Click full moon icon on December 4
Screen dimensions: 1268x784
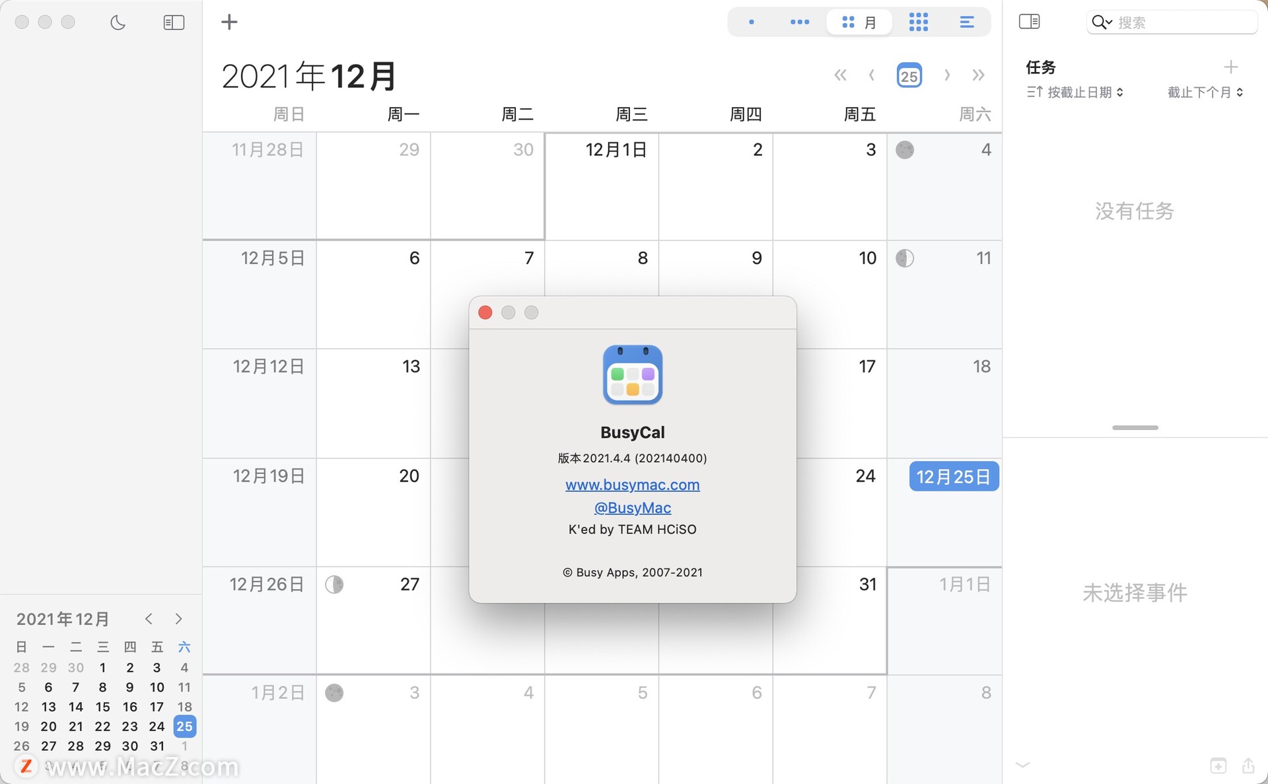905,150
